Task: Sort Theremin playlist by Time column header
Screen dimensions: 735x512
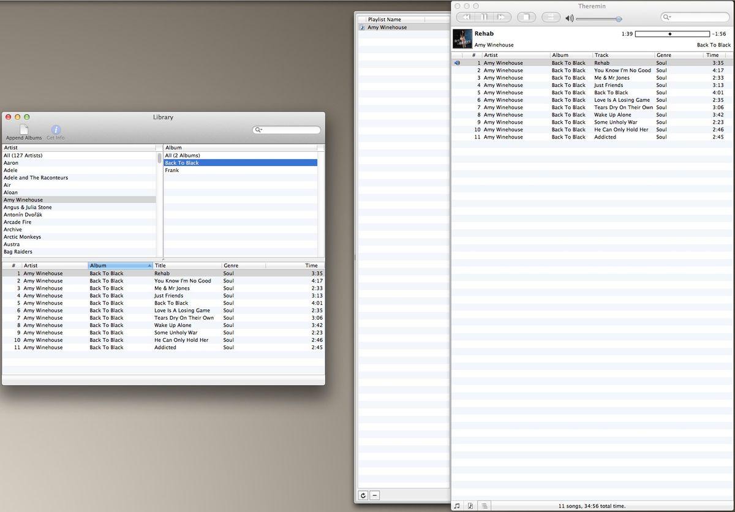Action: click(x=714, y=55)
